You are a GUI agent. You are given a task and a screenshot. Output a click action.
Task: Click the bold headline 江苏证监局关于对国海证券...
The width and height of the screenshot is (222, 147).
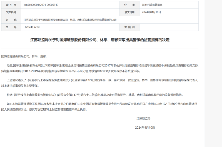point(100,40)
